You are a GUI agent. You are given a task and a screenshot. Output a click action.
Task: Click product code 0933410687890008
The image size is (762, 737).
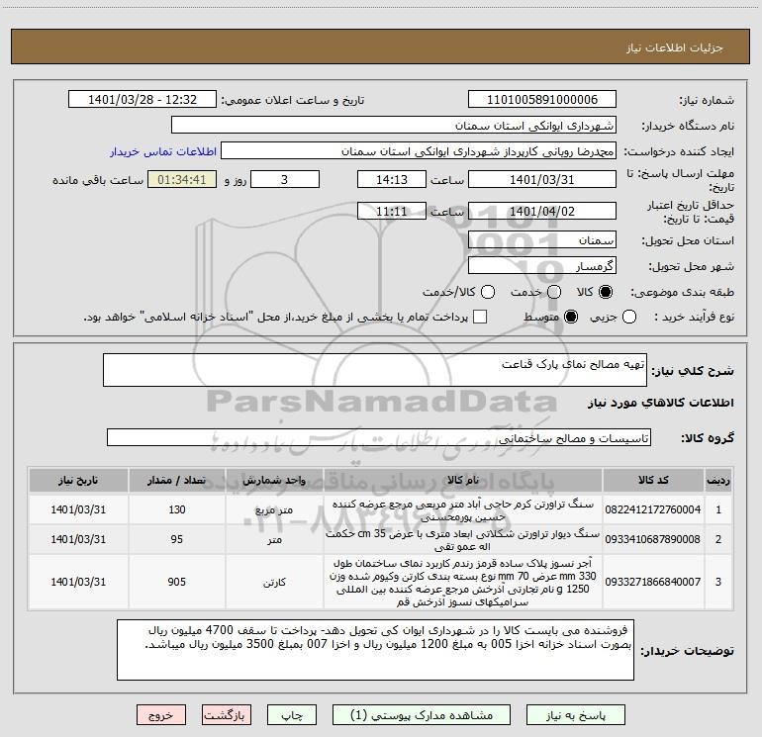point(653,539)
